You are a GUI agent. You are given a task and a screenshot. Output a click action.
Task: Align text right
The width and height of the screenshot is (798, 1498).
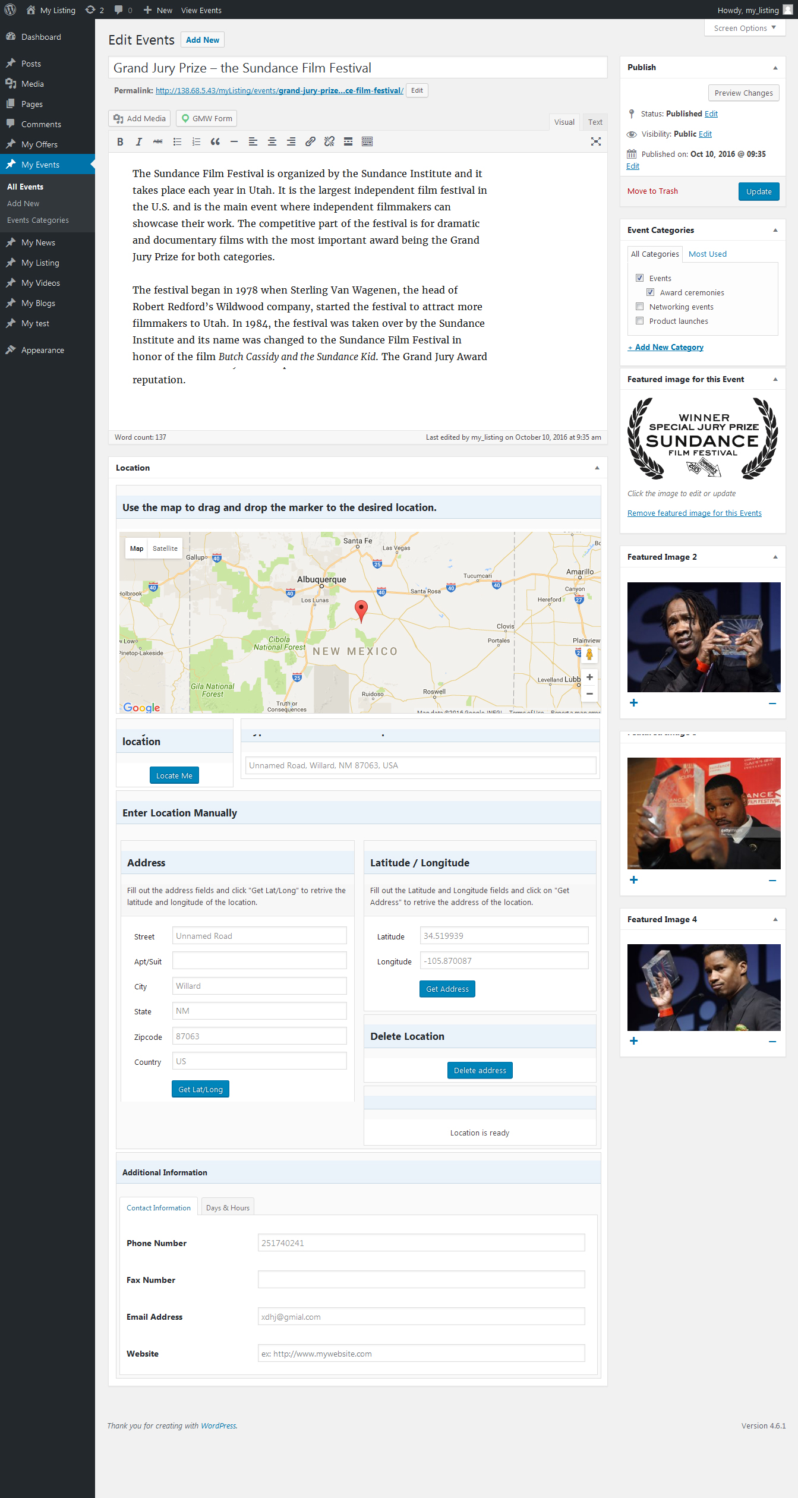(291, 141)
